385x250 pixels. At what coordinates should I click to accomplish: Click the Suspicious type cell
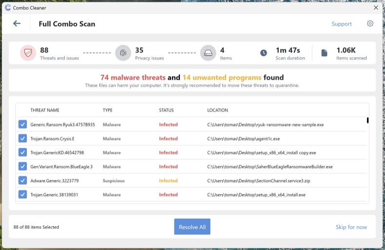coord(114,180)
